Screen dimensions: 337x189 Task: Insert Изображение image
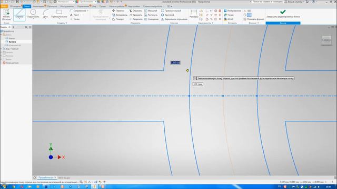coord(232,10)
